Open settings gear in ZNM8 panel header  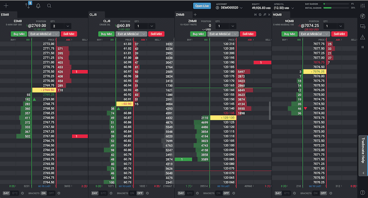[x=260, y=14]
